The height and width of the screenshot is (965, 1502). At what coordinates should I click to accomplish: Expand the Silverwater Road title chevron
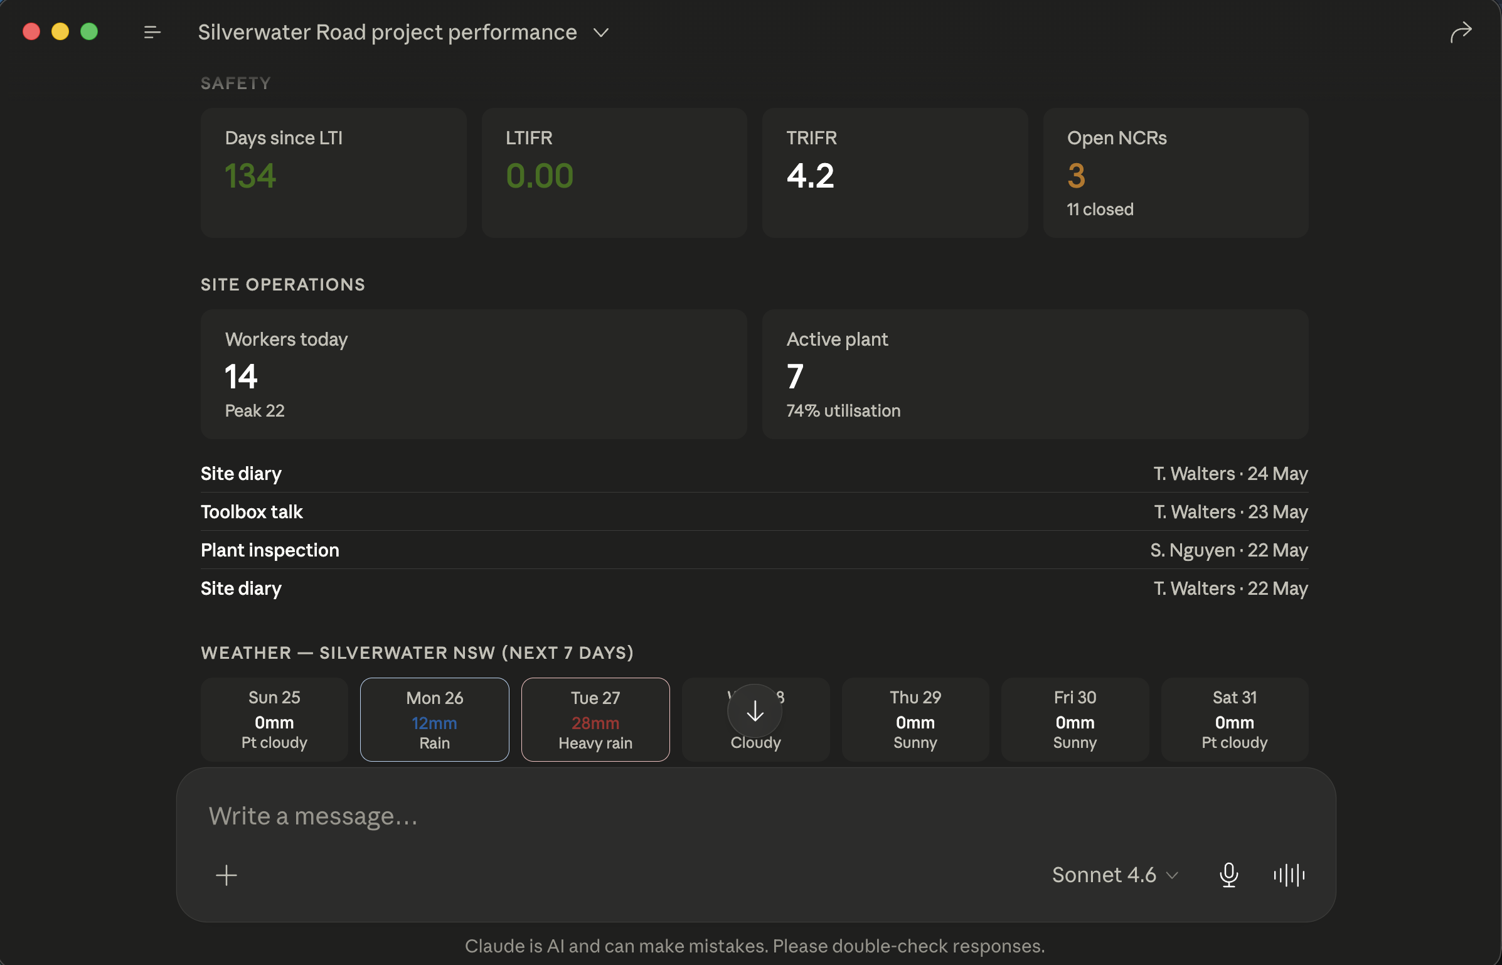coord(601,33)
